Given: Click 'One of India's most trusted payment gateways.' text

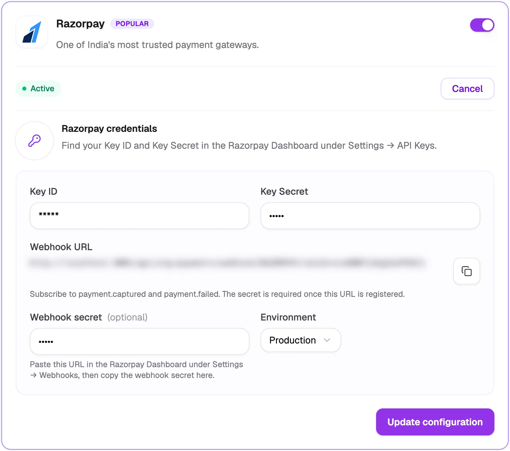Looking at the screenshot, I should pos(158,45).
